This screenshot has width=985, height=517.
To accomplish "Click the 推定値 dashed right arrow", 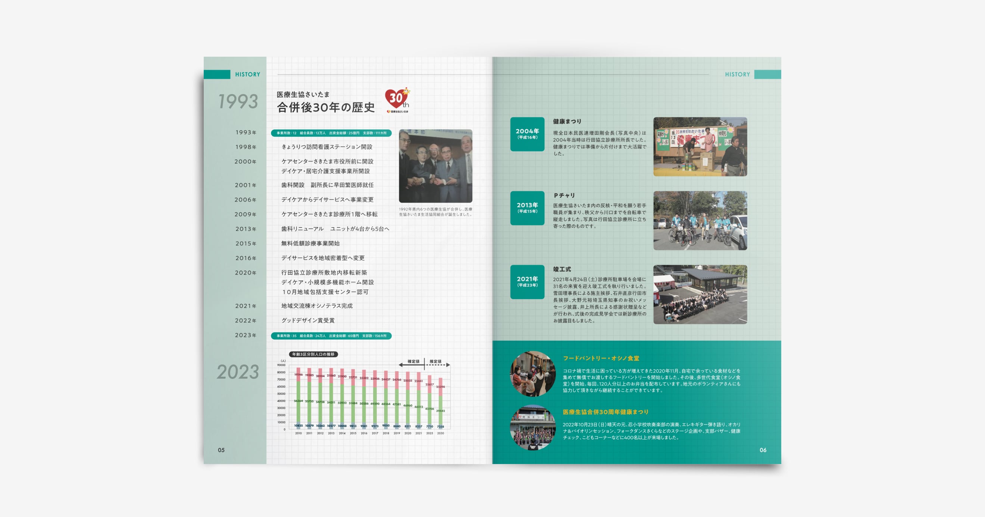I will (438, 365).
